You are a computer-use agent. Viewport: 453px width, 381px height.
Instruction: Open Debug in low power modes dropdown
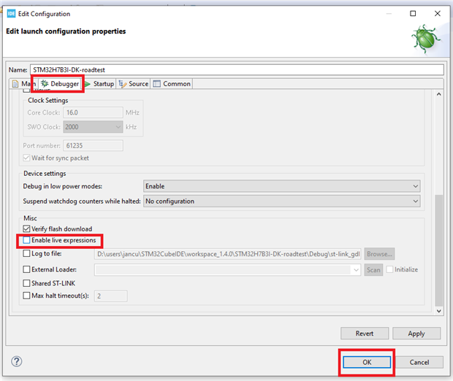(x=282, y=186)
